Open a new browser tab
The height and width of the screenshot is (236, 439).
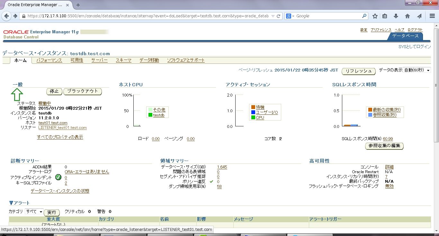[78, 5]
